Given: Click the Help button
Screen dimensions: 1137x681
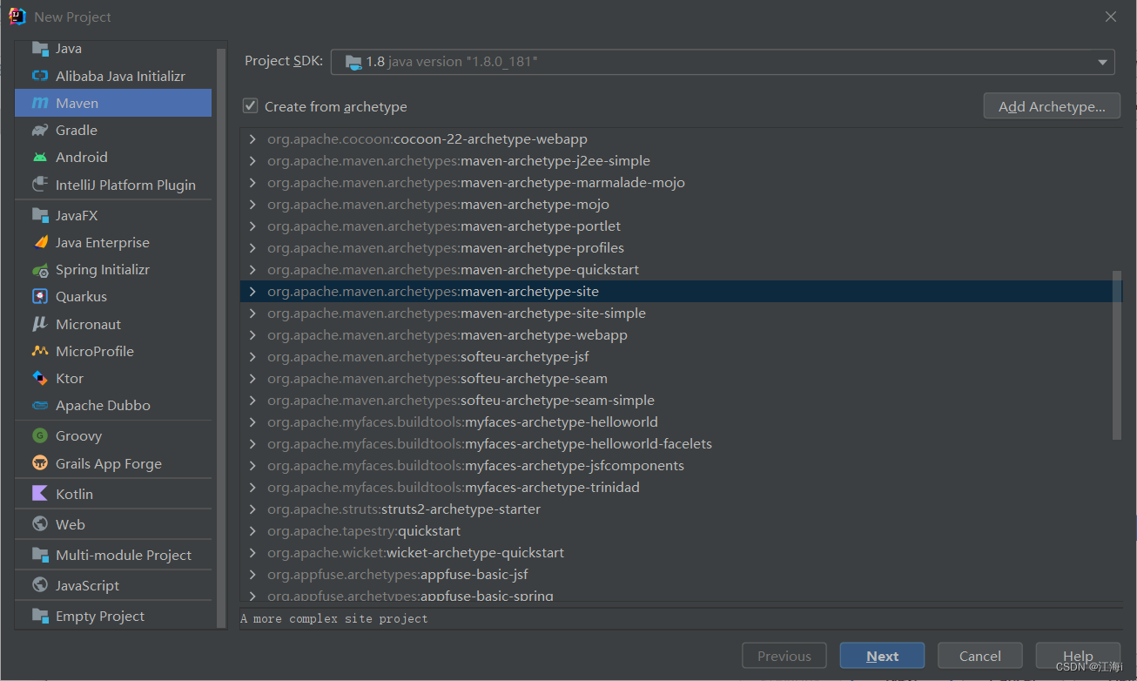Looking at the screenshot, I should coord(1078,657).
